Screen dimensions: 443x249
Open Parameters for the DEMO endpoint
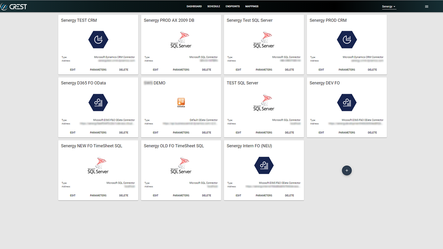181,132
